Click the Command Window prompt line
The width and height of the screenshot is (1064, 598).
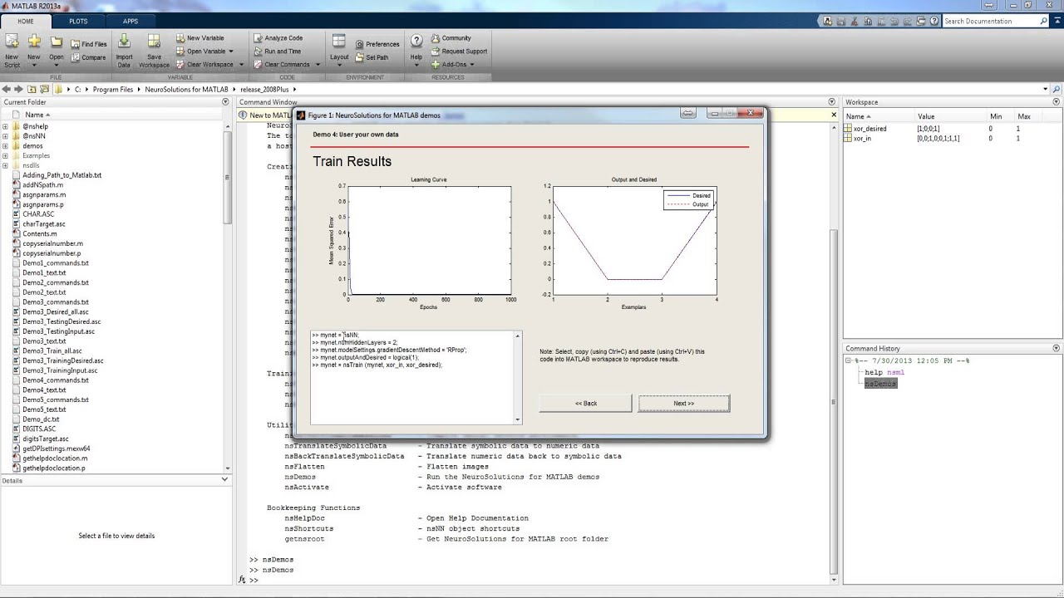[540, 580]
